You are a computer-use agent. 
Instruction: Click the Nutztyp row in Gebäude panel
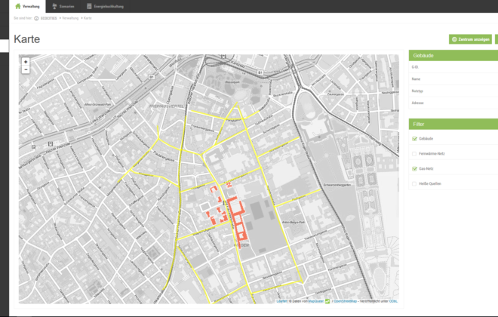point(453,91)
